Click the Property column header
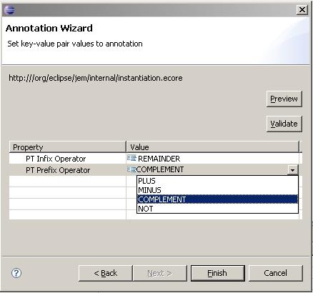The height and width of the screenshot is (293, 313). (67, 147)
